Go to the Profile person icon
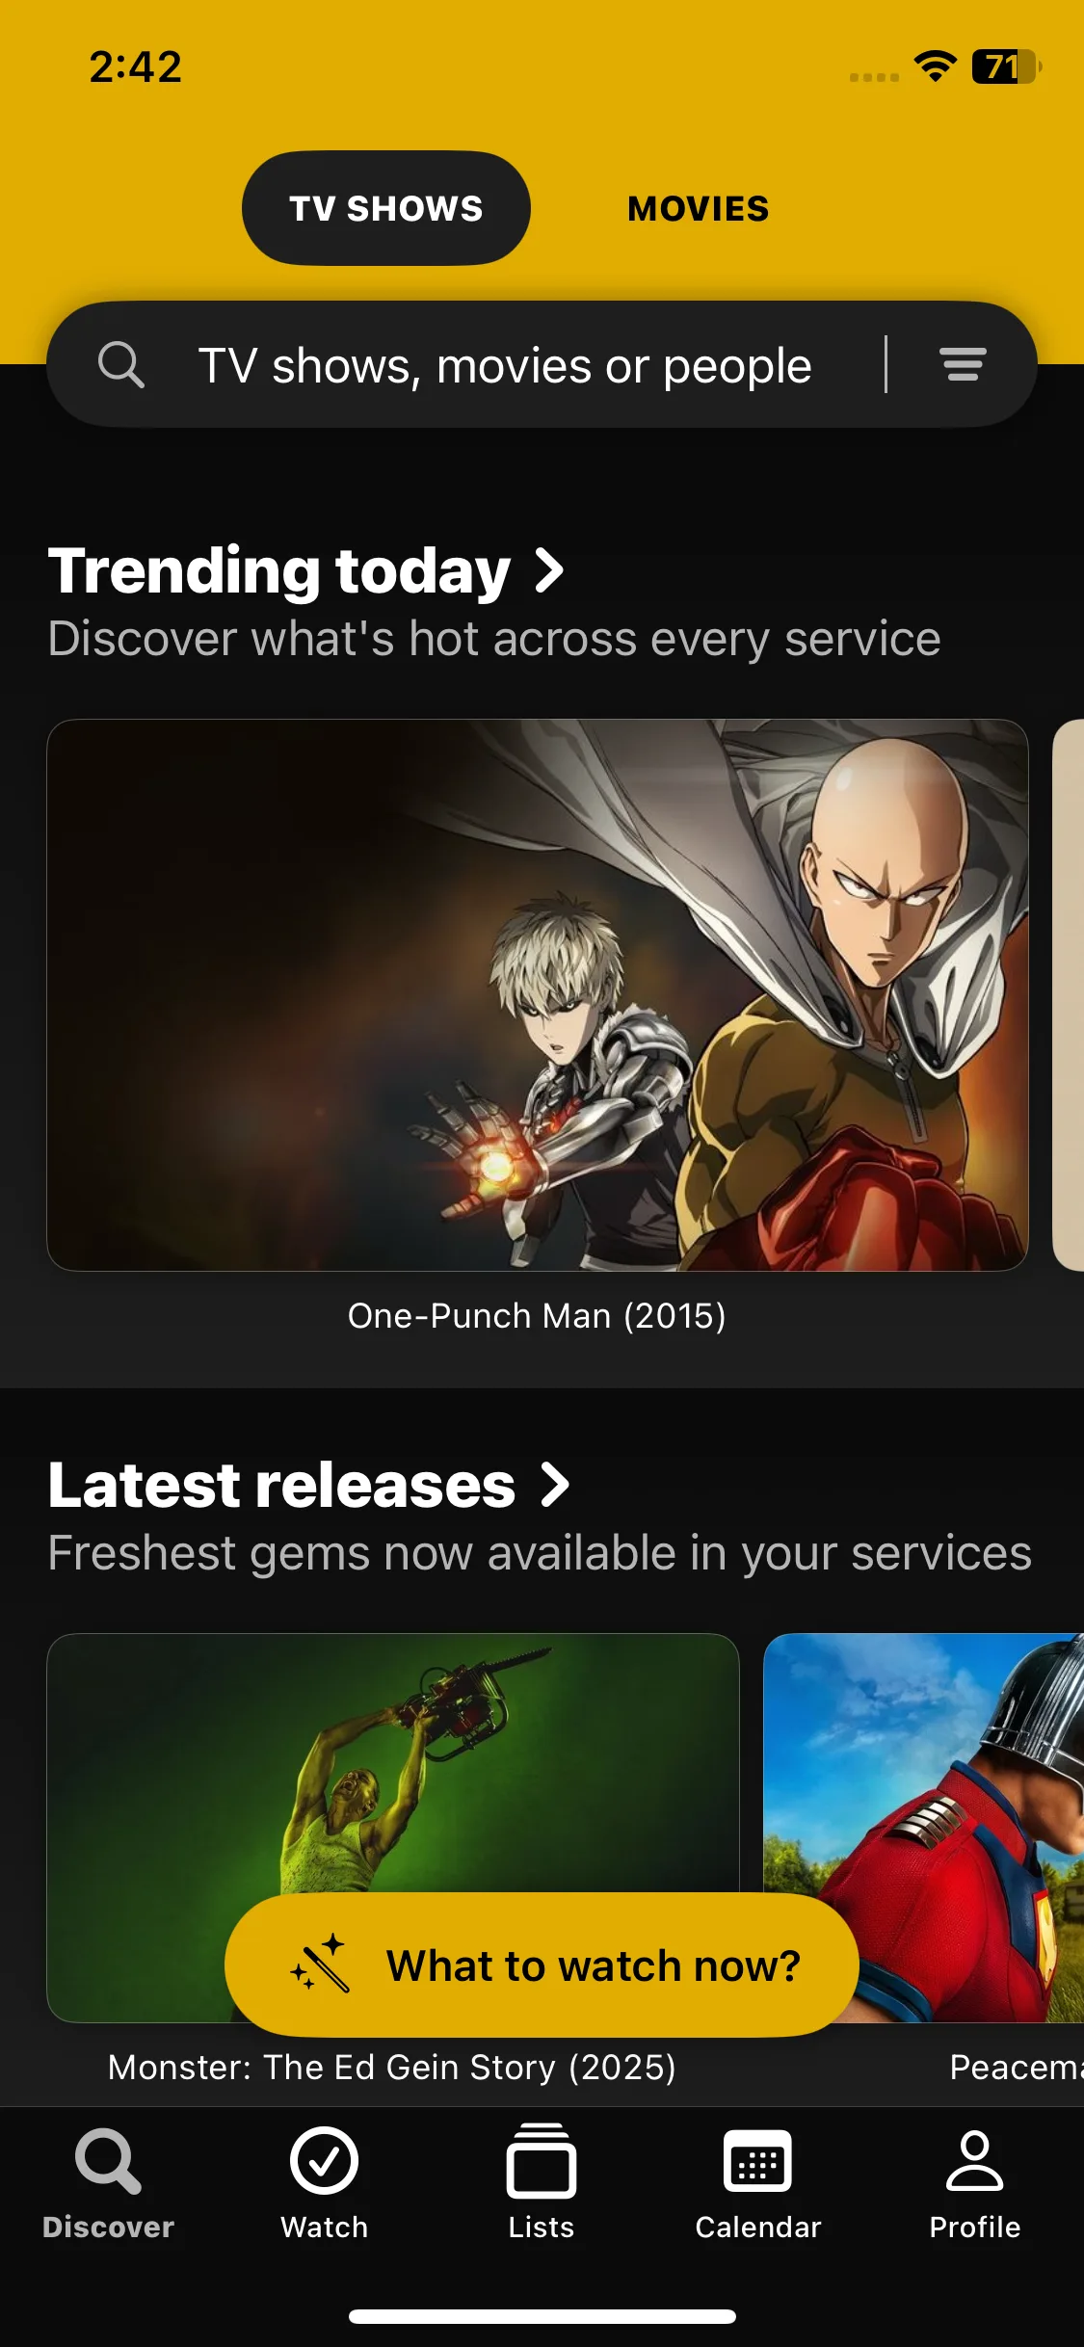 974,2160
